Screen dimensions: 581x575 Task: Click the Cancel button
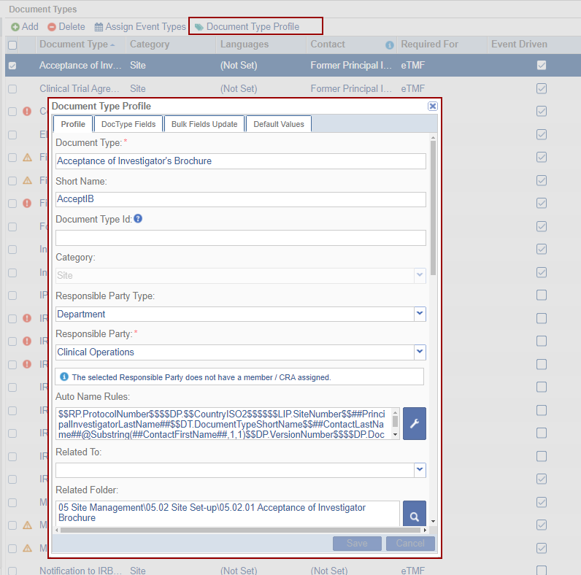click(410, 544)
